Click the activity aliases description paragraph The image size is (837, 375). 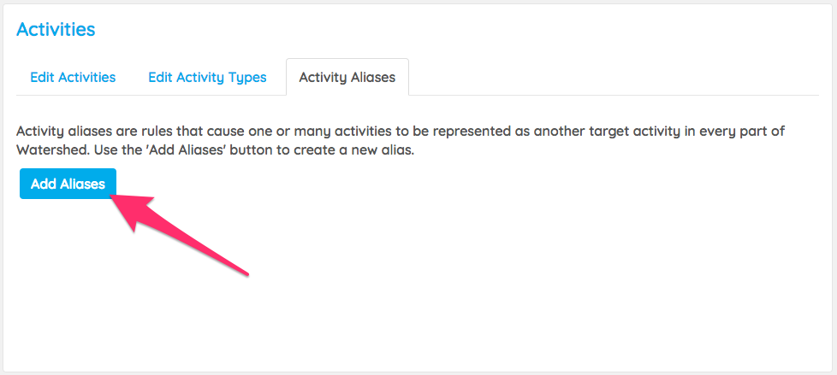(x=401, y=139)
